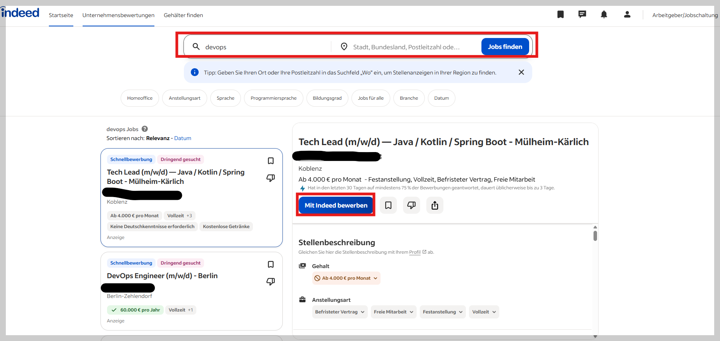Expand the Festanstellung chip

[x=443, y=312]
